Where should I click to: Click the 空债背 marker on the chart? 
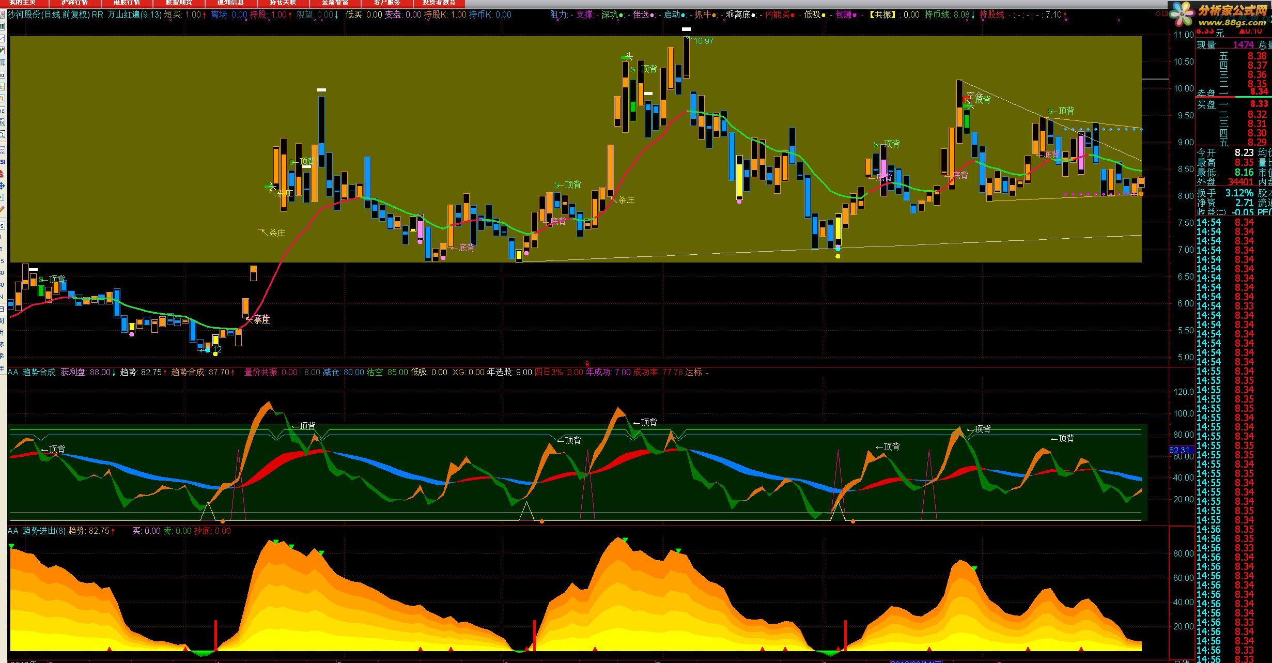click(x=979, y=98)
